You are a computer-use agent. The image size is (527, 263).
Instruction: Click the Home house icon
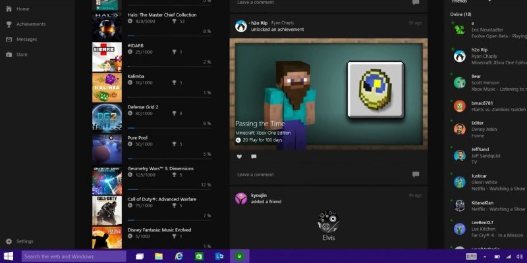click(x=9, y=9)
